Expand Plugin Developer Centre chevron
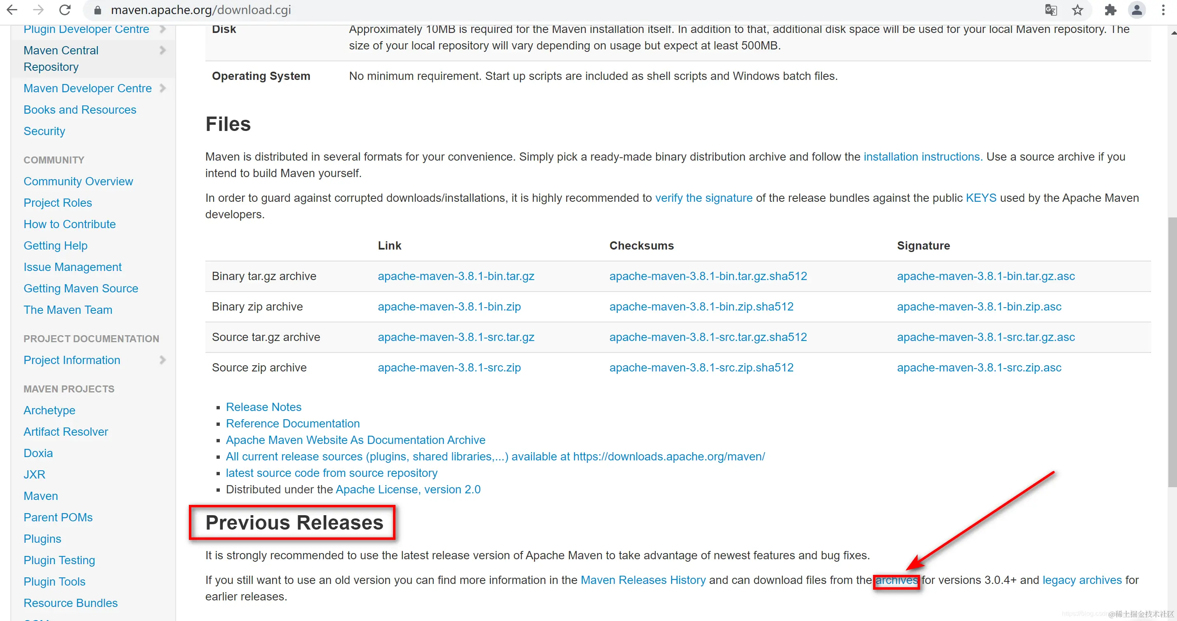 [x=162, y=29]
